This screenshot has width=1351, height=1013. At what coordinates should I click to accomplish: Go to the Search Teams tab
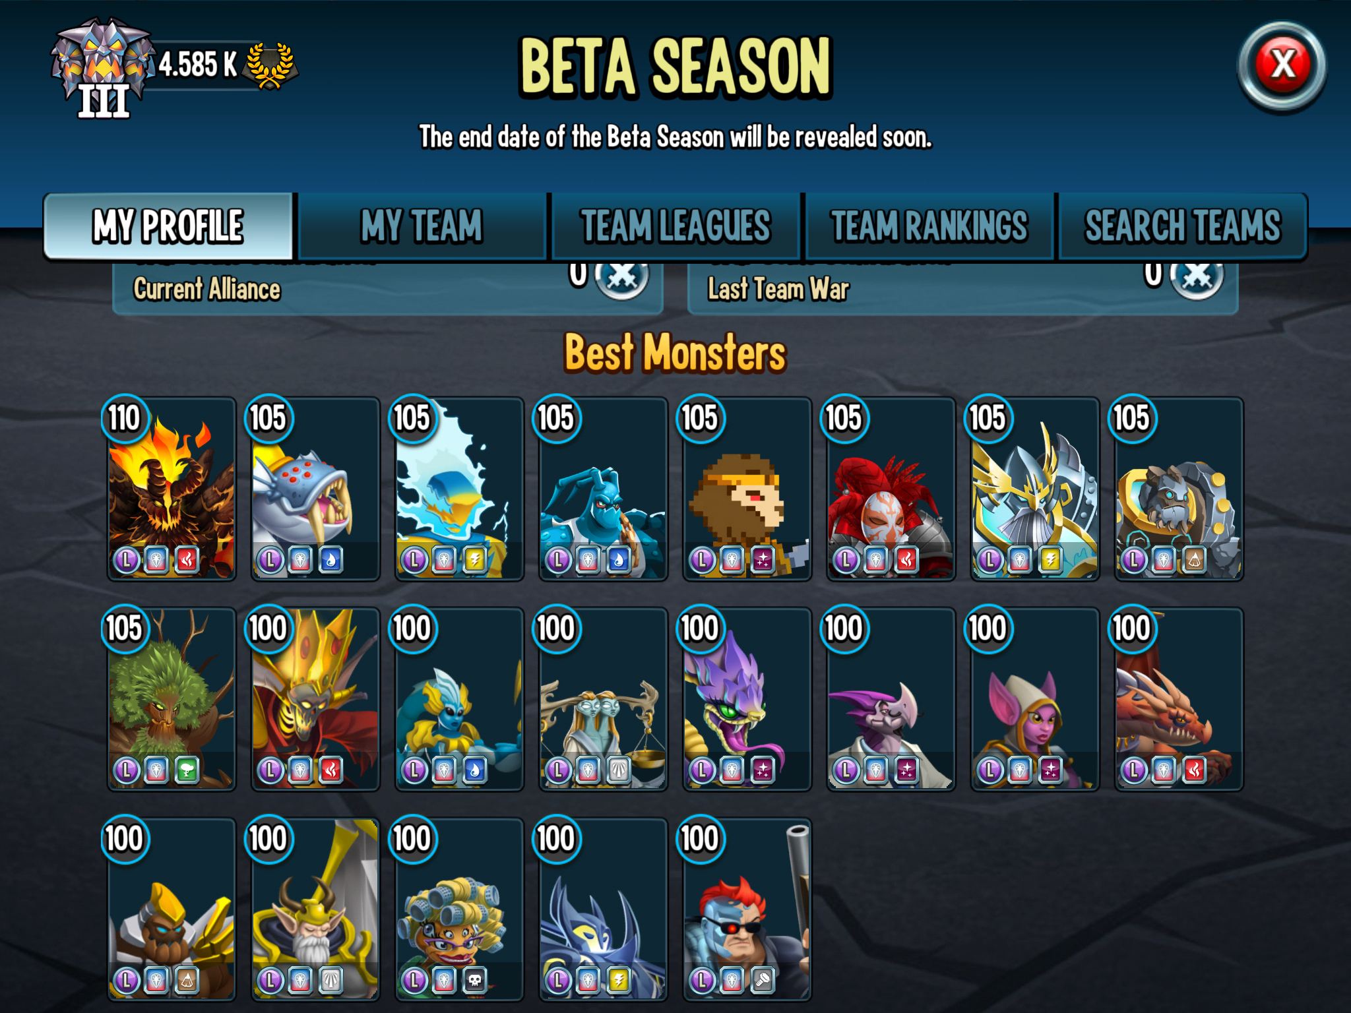coord(1183,226)
